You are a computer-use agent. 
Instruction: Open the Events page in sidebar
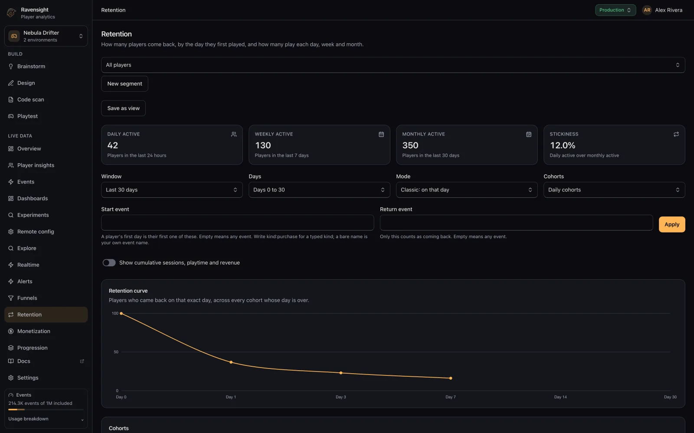click(46, 182)
